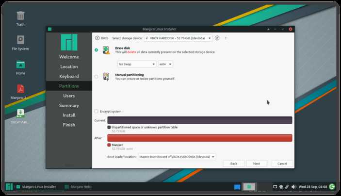Screen dimensions: 341x196
Task: Open the Boot loader location dropdown
Action: tap(177, 157)
